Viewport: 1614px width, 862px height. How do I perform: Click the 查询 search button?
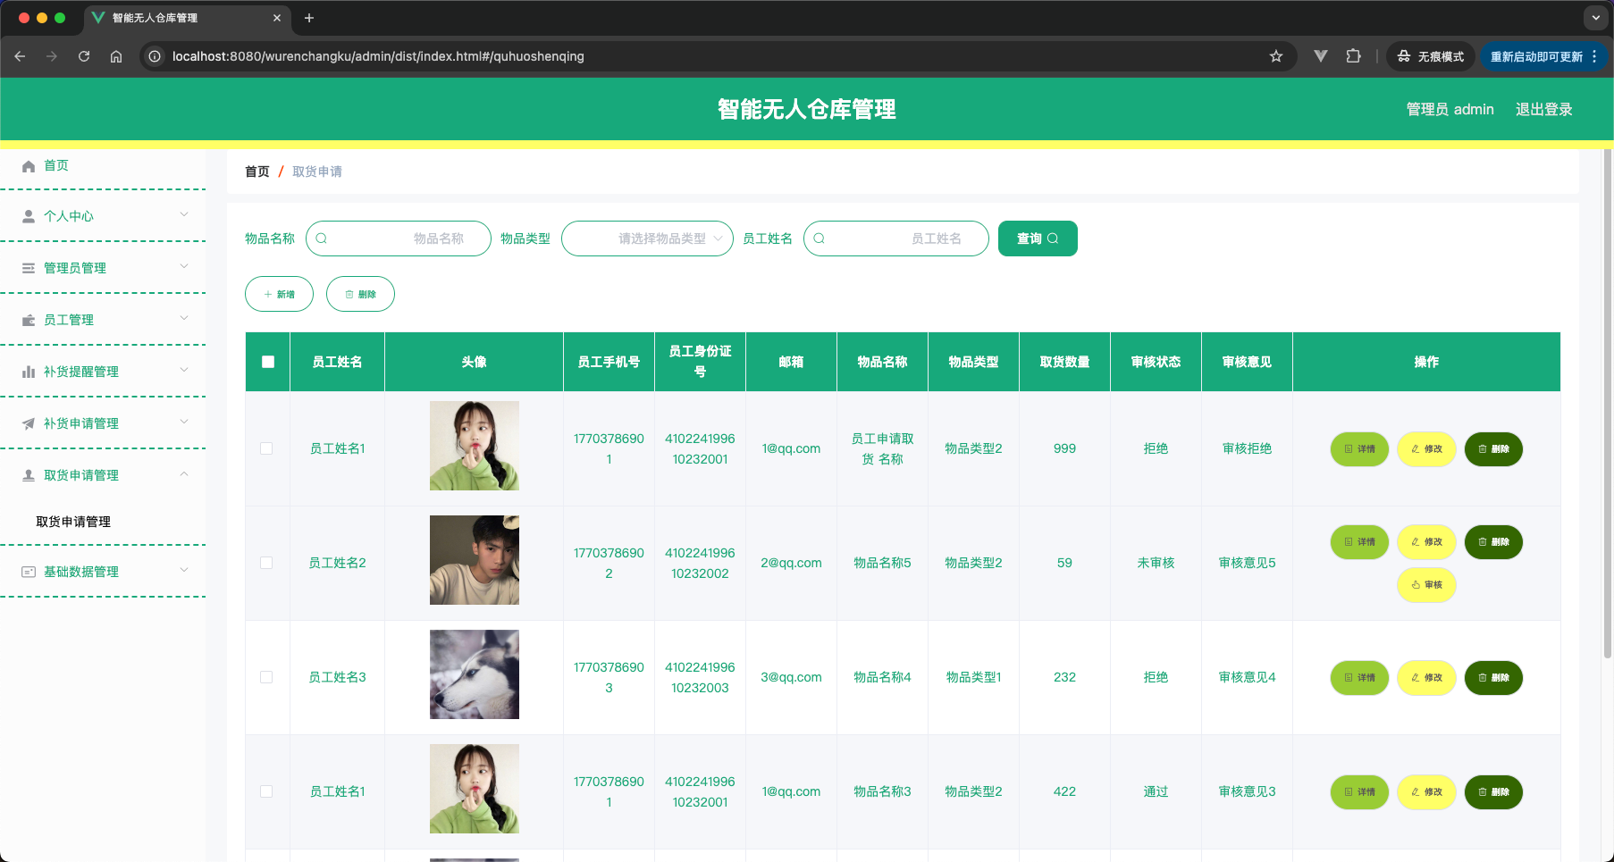point(1038,239)
